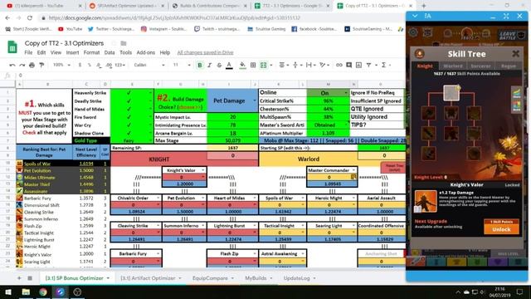Click the Leave Battle button
The width and height of the screenshot is (531, 299).
tap(512, 35)
